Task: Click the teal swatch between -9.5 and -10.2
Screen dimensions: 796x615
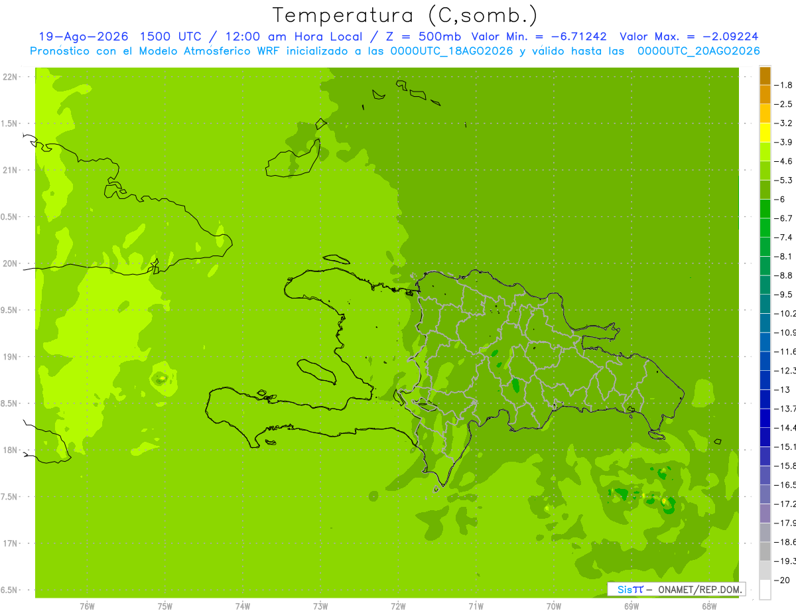Action: (765, 304)
